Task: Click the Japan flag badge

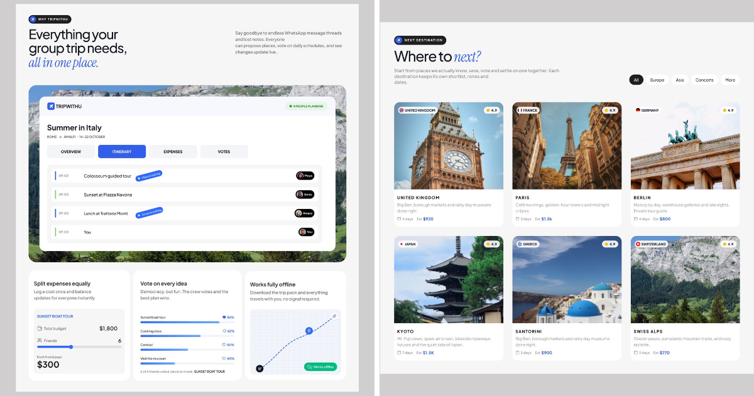Action: pyautogui.click(x=408, y=244)
